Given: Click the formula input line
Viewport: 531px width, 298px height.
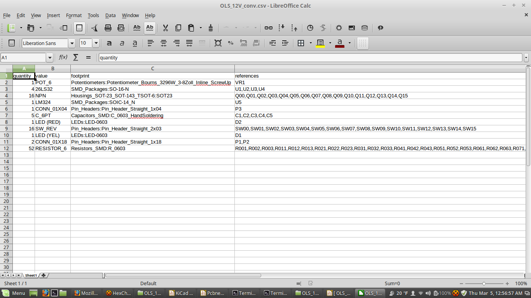Looking at the screenshot, I should [x=310, y=57].
